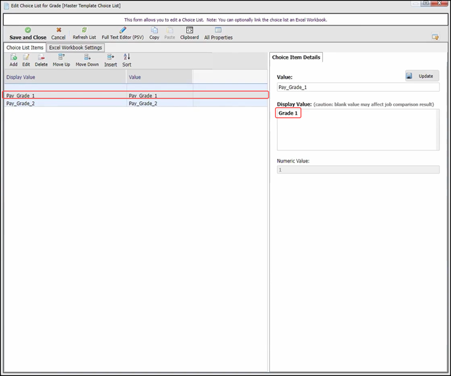Select the Choice List Items tab

pos(24,48)
